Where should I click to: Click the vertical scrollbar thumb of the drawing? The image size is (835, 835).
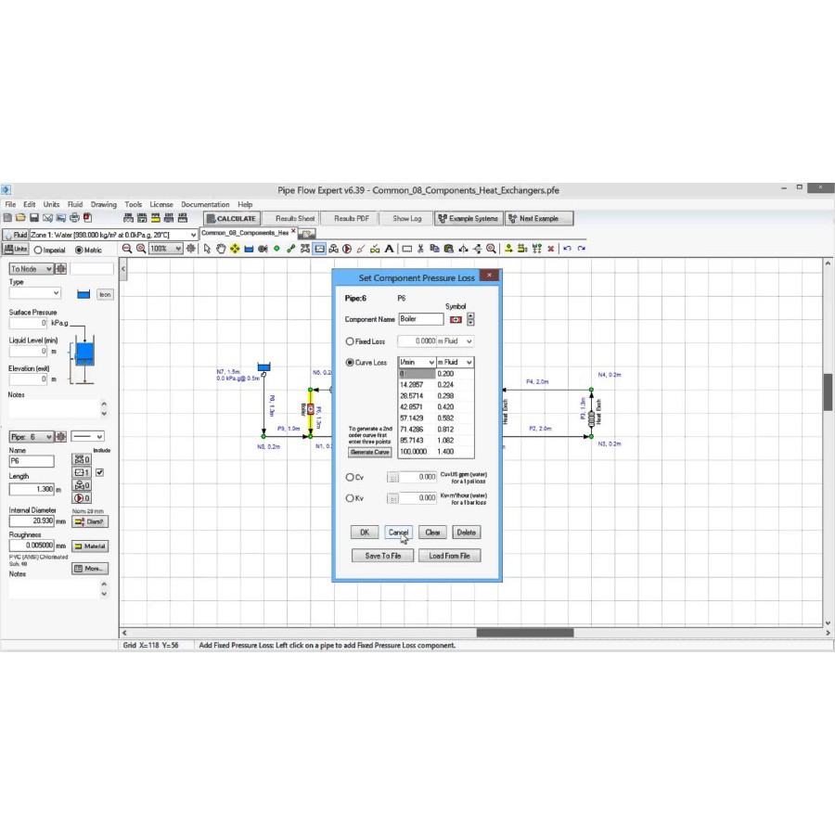click(x=829, y=392)
